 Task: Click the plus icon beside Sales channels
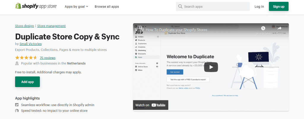pyautogui.click(x=157, y=63)
